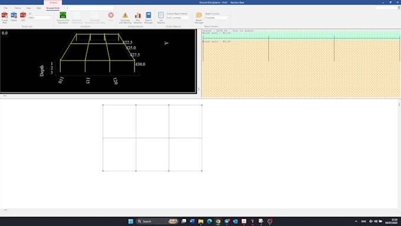The height and width of the screenshot is (226, 401).
Task: Click the Analysis contextual tab header
Action: click(53, 2)
